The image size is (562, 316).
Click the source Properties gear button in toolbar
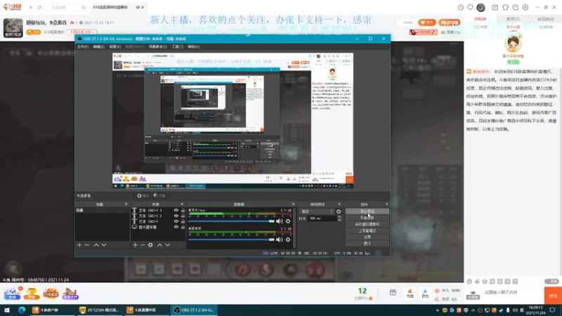(143, 196)
